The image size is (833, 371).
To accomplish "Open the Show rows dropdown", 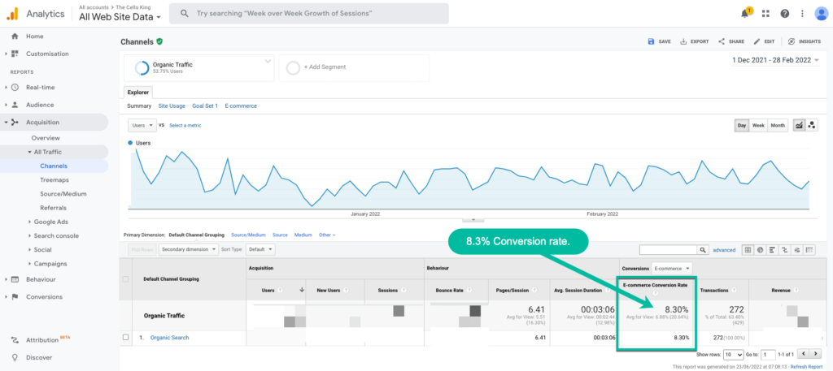I will (733, 355).
